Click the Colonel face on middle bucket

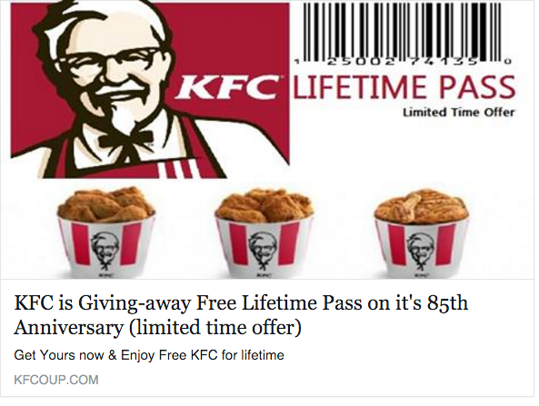pos(263,250)
